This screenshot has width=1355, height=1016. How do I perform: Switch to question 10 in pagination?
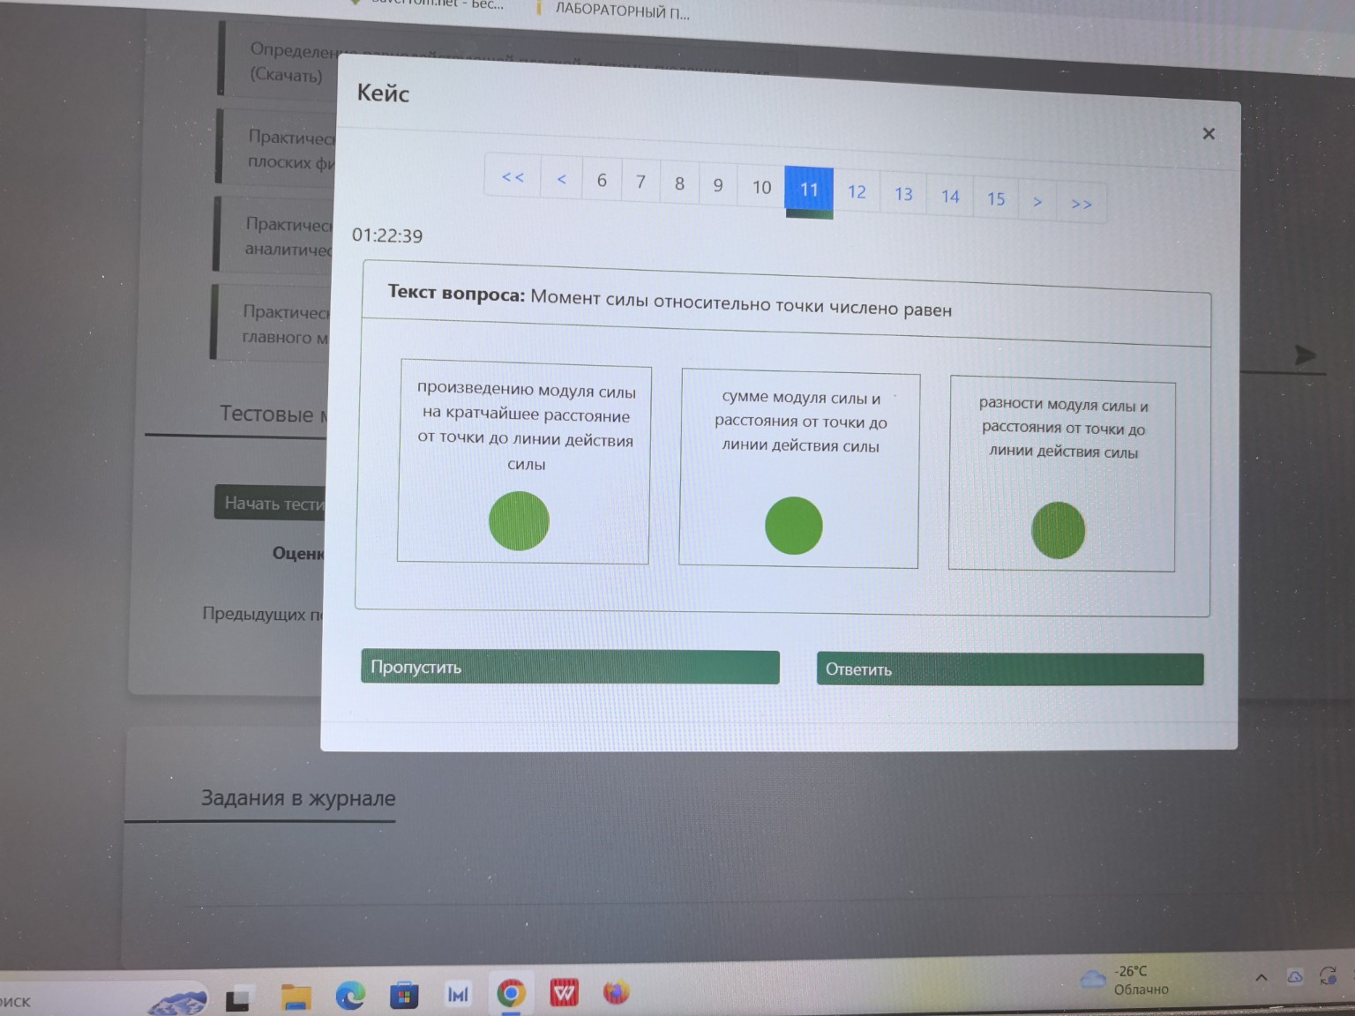pos(761,187)
